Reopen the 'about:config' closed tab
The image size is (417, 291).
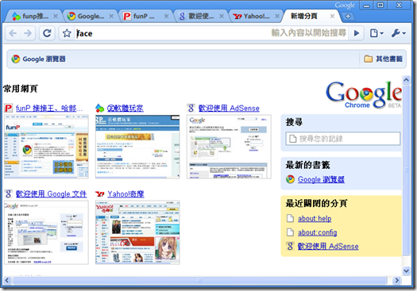[317, 232]
